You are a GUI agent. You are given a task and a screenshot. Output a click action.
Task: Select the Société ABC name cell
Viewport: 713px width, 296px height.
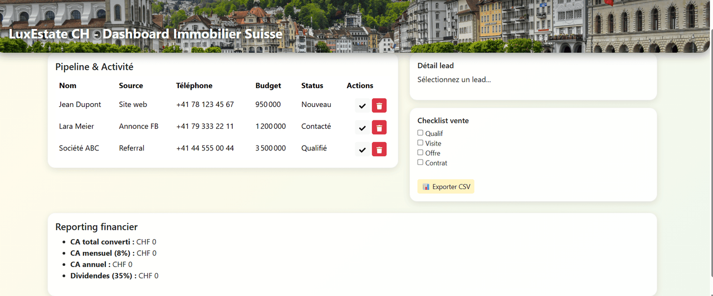pyautogui.click(x=79, y=148)
